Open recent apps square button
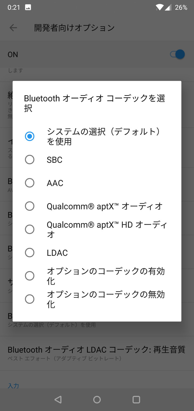The height and width of the screenshot is (411, 194). click(x=136, y=400)
